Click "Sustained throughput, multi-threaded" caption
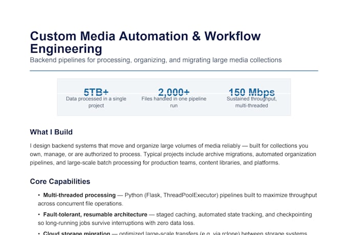Image resolution: width=348 pixels, height=235 pixels. (252, 102)
